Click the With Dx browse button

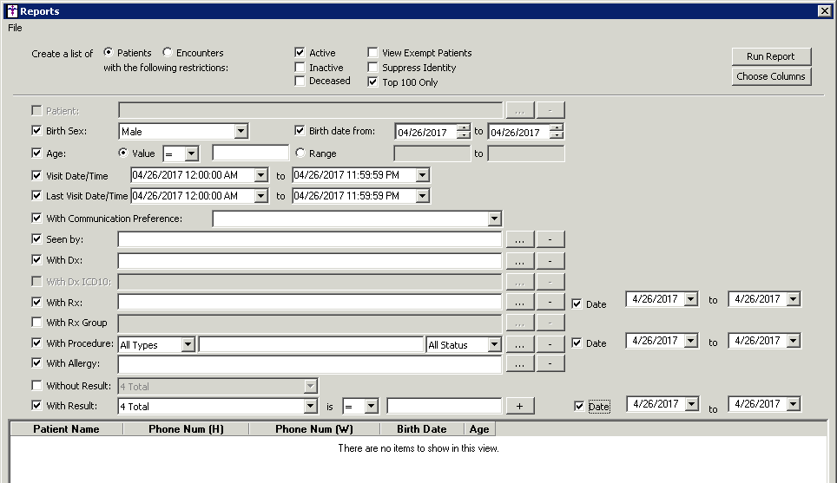point(520,261)
